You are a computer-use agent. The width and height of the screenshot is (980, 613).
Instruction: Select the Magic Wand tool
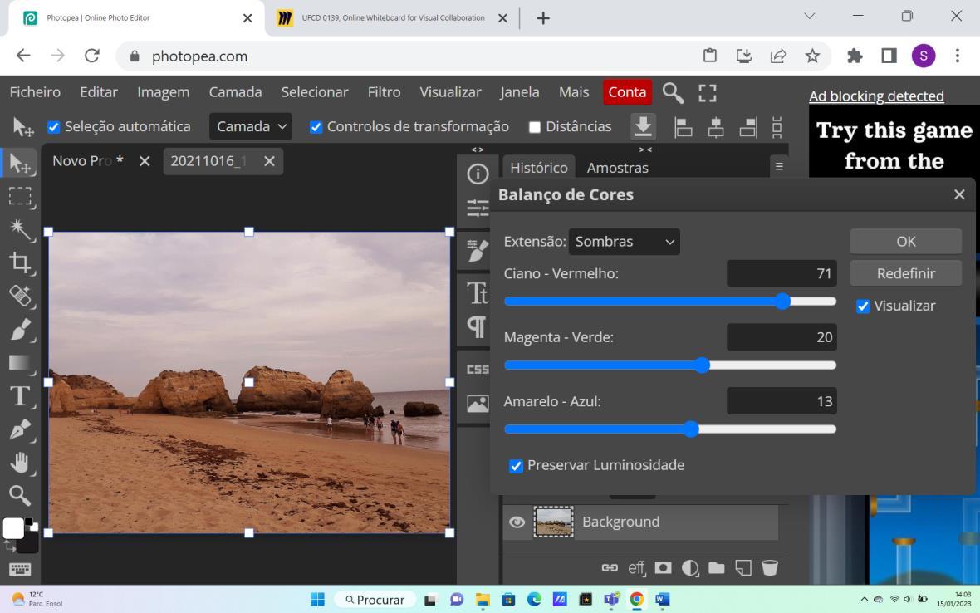20,230
